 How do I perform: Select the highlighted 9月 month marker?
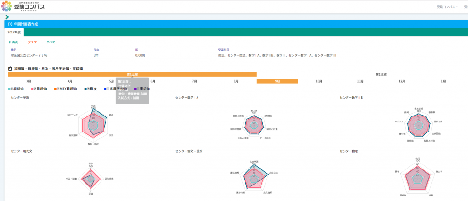[x=277, y=81]
